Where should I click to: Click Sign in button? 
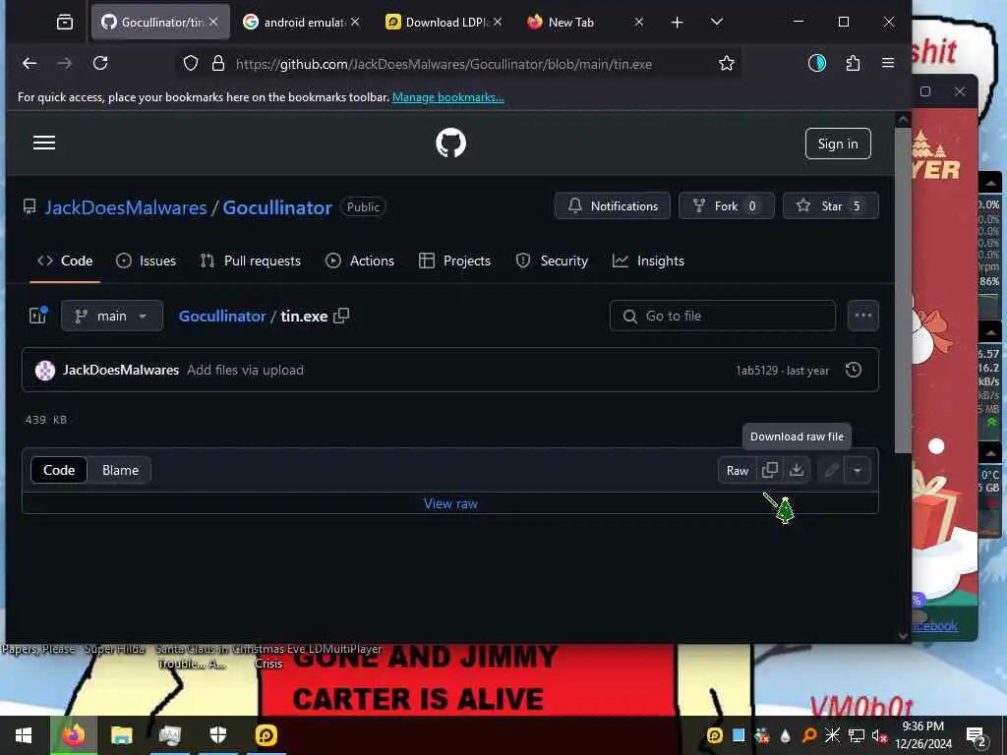(x=838, y=144)
